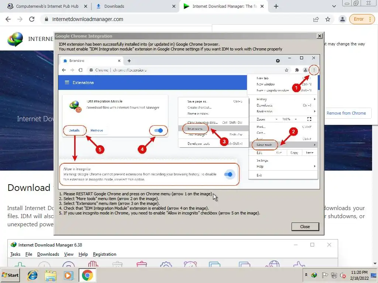Open the Windows Start menu
Viewport: 378px width, 283px height.
tap(10, 275)
